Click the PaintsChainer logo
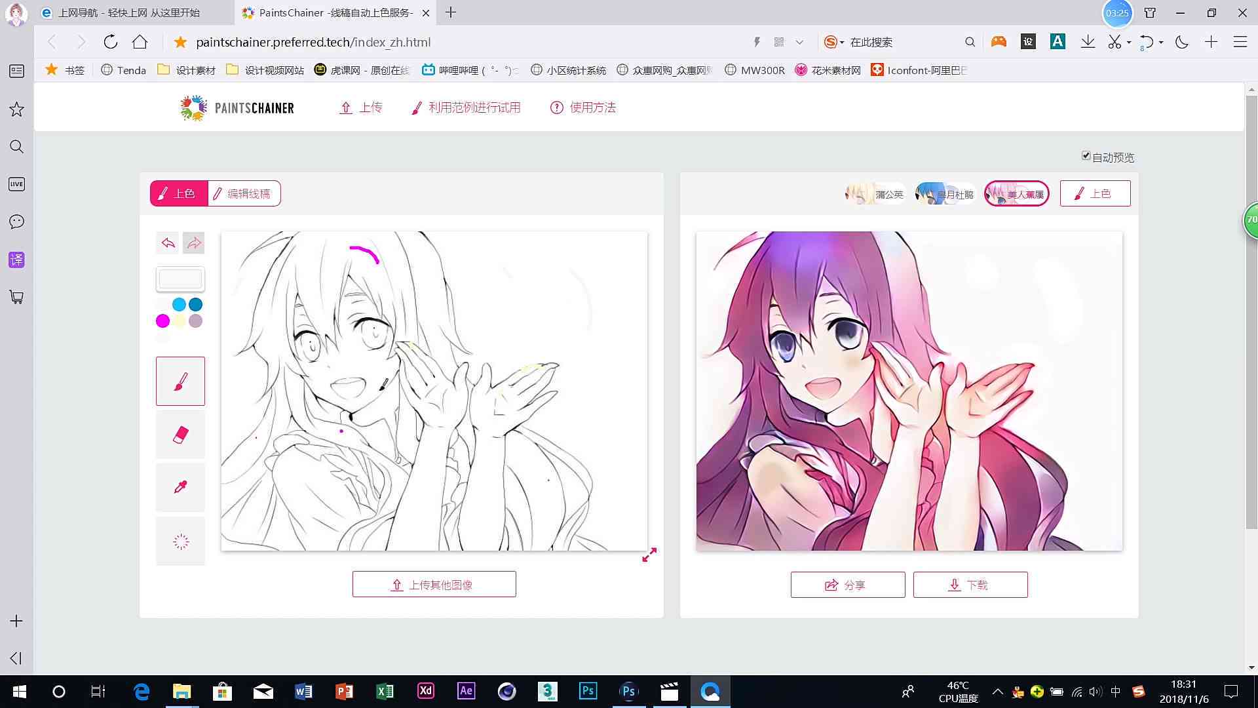Viewport: 1258px width, 708px height. coord(237,108)
